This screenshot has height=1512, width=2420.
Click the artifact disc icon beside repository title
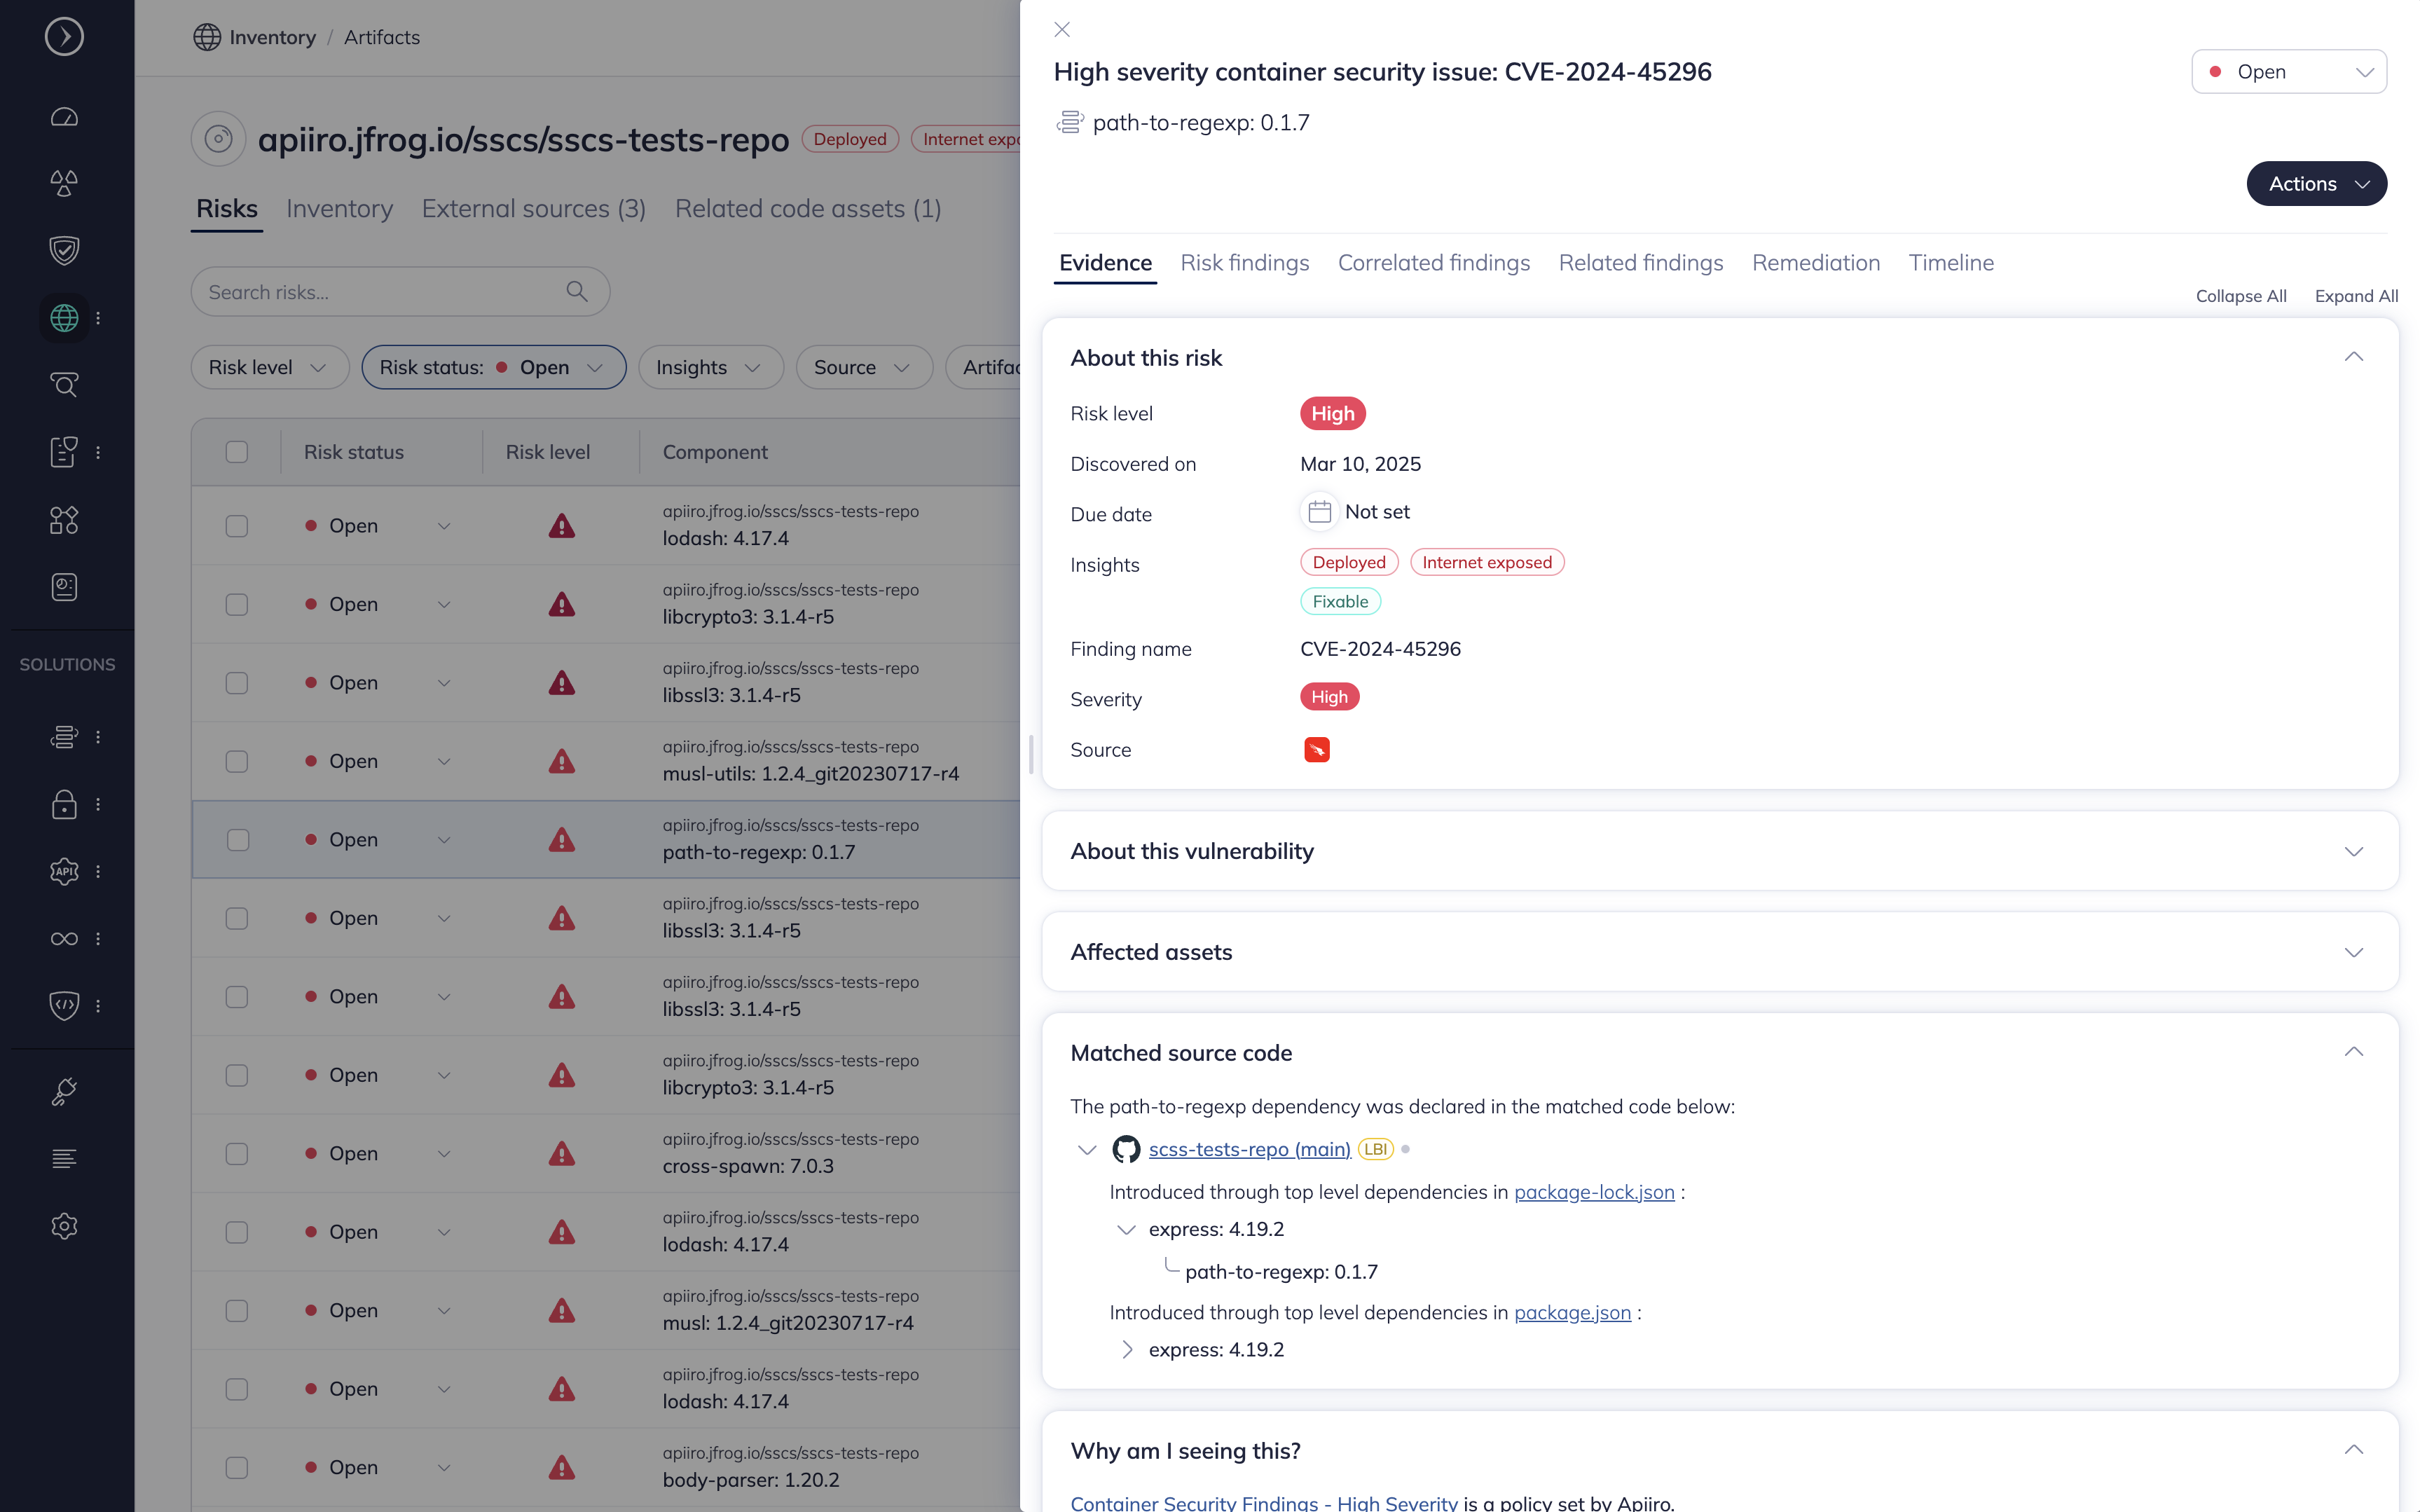pos(219,139)
